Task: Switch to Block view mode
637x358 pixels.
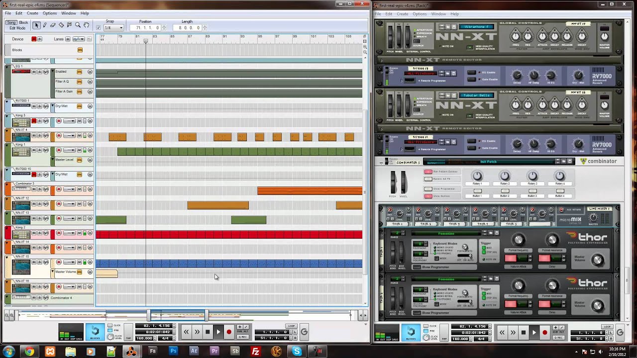Action: point(24,23)
